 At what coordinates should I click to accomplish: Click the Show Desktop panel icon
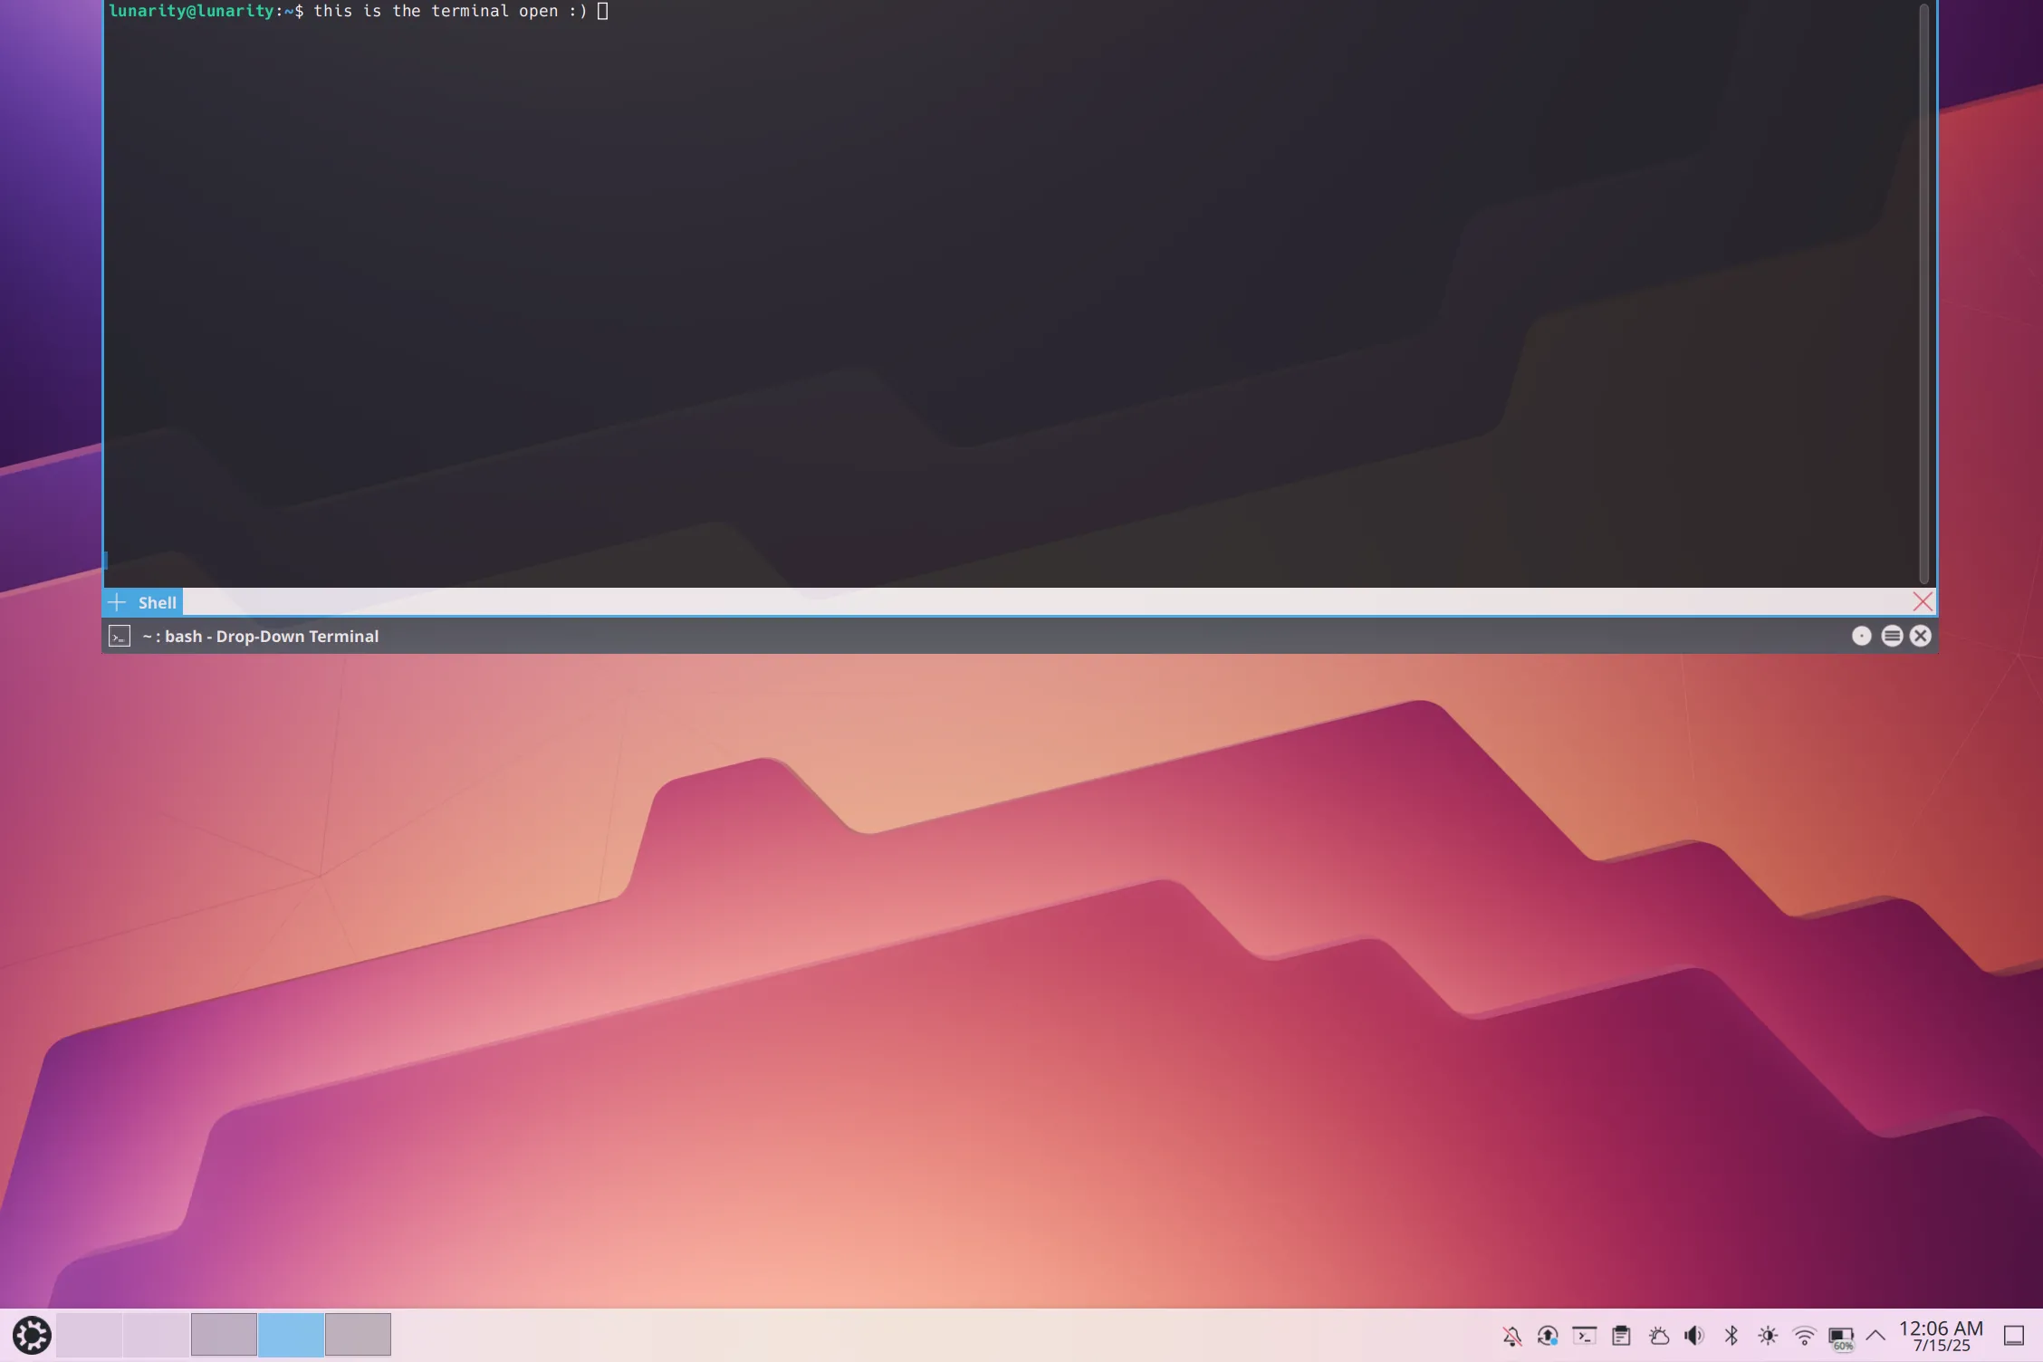click(2013, 1336)
